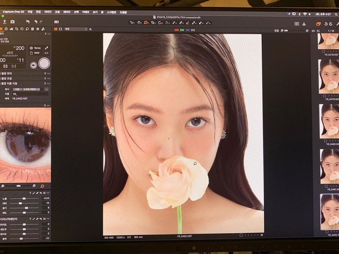Open the 도움말 menu
The image size is (339, 254).
coord(123,12)
